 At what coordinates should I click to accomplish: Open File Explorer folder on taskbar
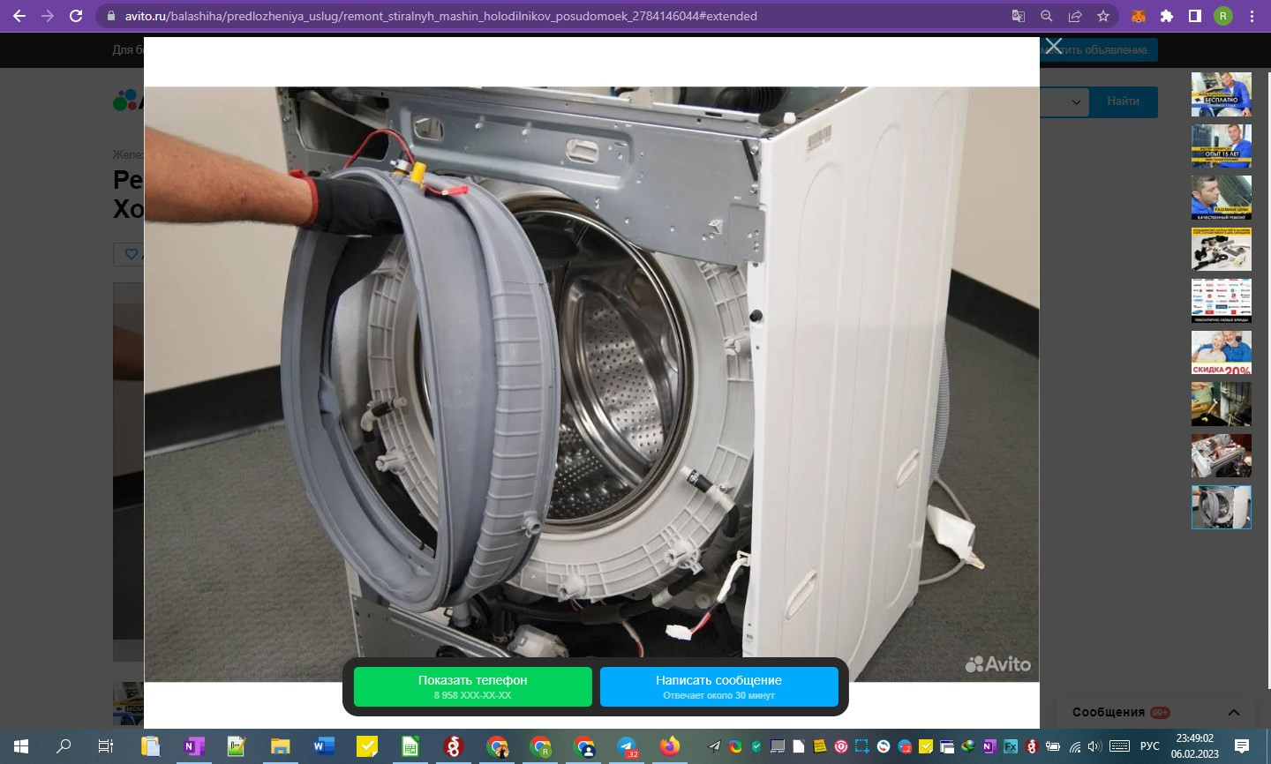point(280,746)
